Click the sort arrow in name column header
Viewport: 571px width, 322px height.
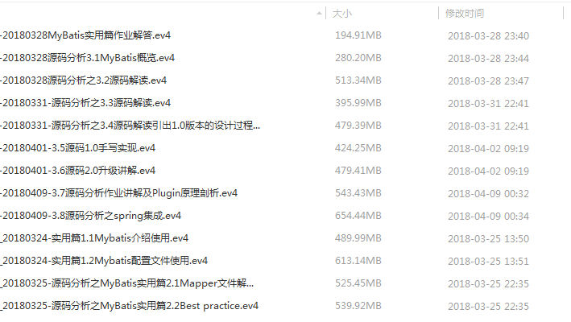(x=320, y=14)
